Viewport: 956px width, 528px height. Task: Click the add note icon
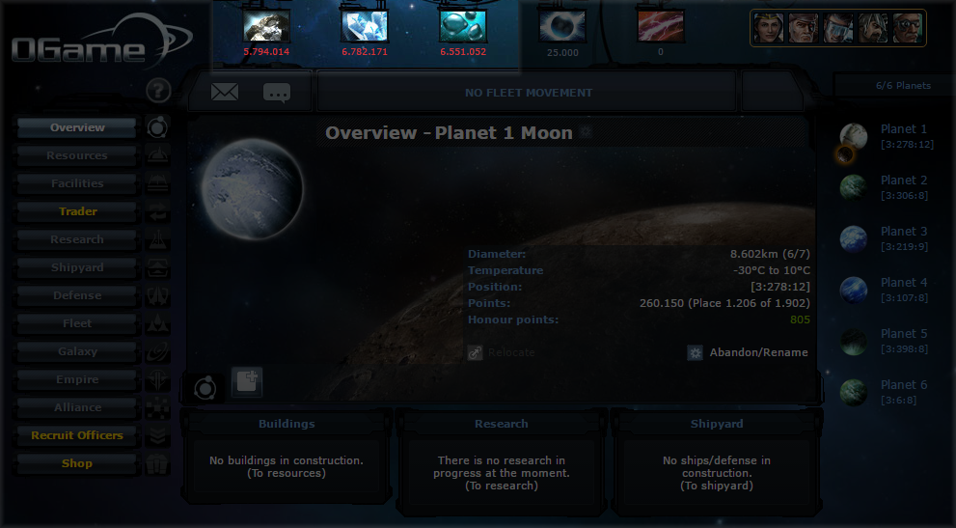point(247,382)
